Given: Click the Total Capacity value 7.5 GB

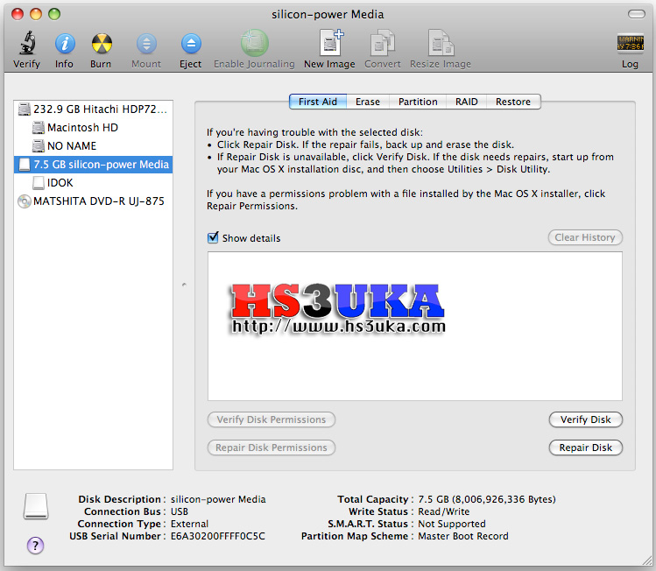Looking at the screenshot, I should click(x=487, y=499).
